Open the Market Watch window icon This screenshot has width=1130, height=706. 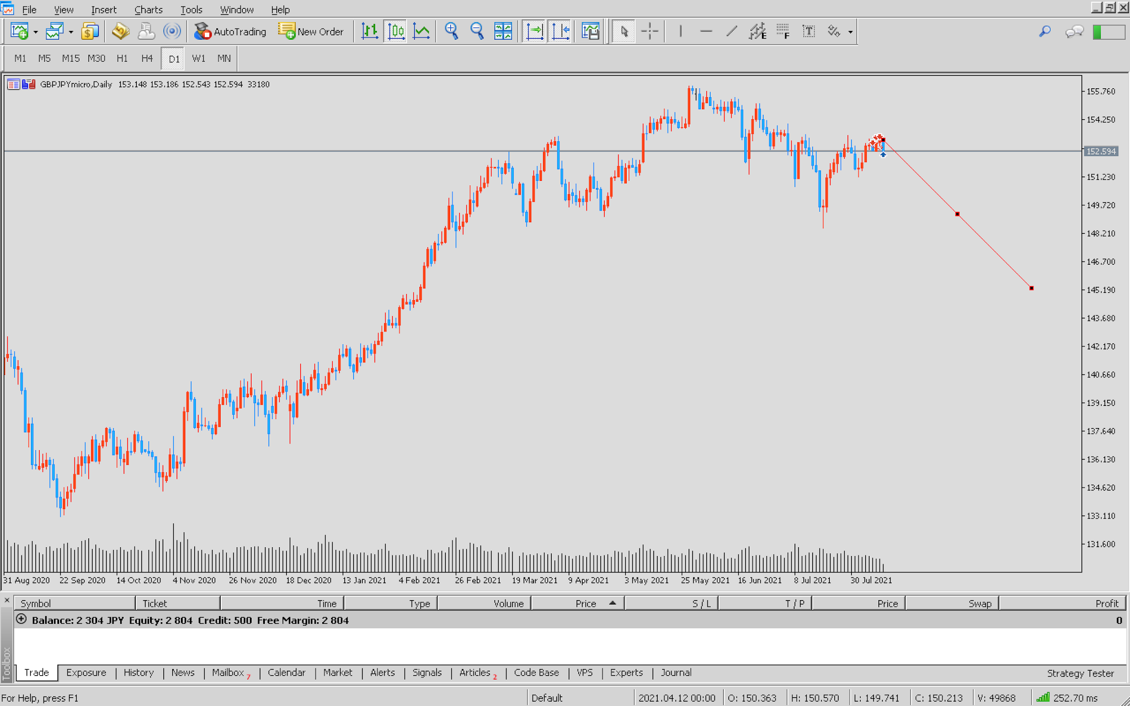point(89,31)
